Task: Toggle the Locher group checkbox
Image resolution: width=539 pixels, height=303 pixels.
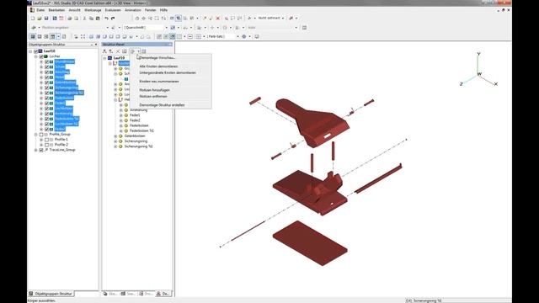Action: pos(41,56)
